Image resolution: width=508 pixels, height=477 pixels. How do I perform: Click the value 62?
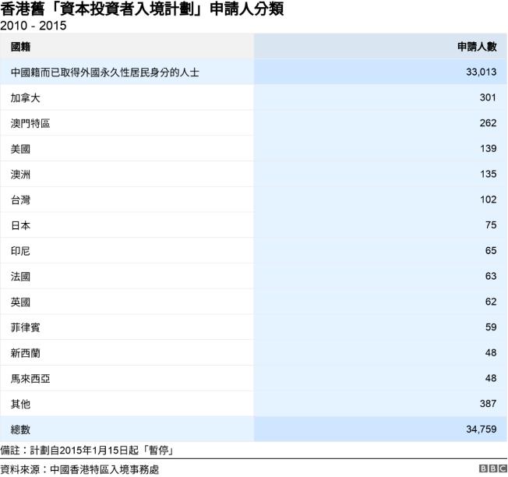(491, 302)
